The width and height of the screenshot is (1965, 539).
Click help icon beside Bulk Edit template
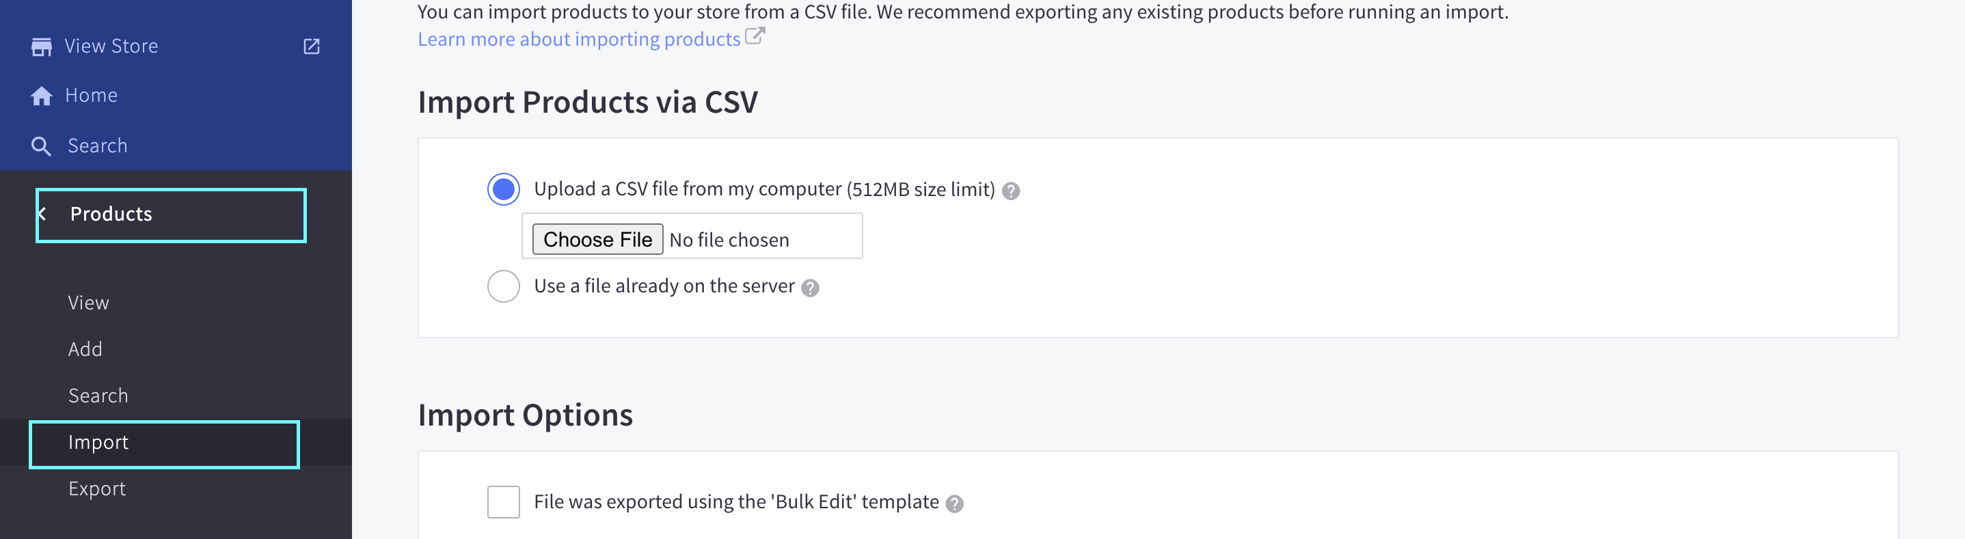coord(954,504)
